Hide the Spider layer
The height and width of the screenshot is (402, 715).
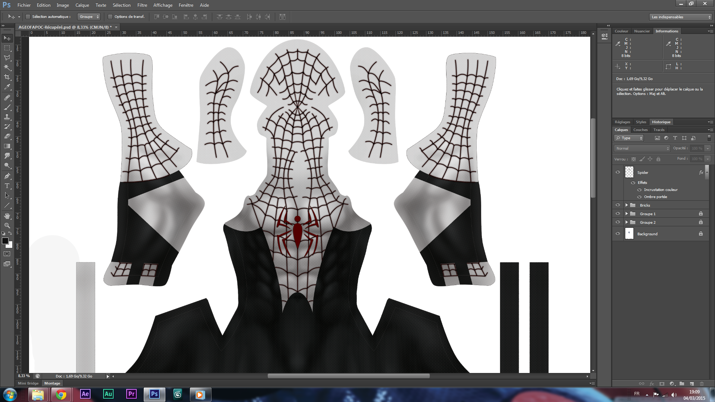tap(618, 172)
